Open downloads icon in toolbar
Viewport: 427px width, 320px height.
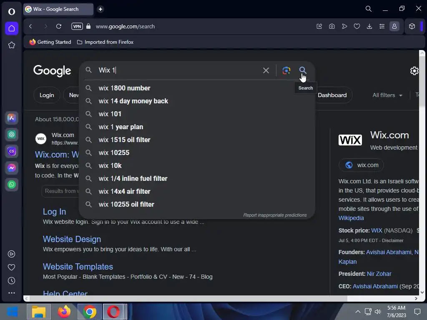369,26
